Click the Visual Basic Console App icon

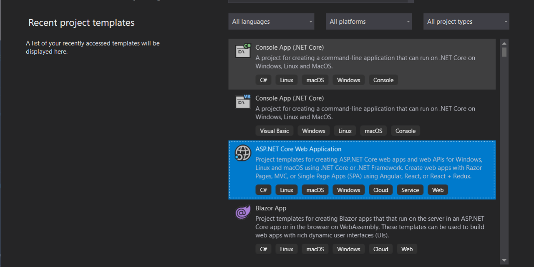(x=243, y=101)
